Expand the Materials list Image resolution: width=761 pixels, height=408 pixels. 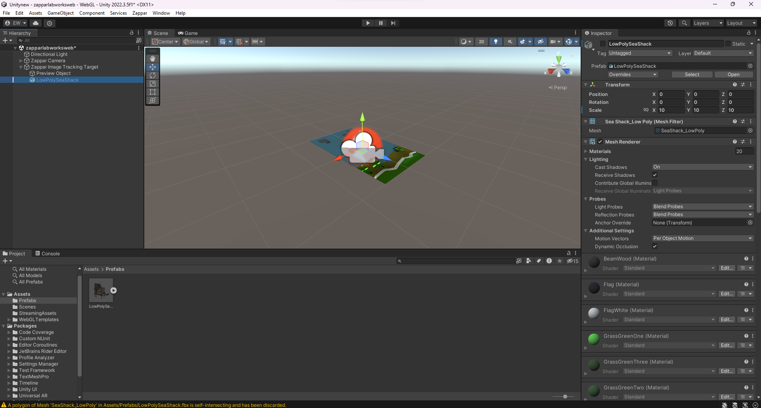(586, 151)
